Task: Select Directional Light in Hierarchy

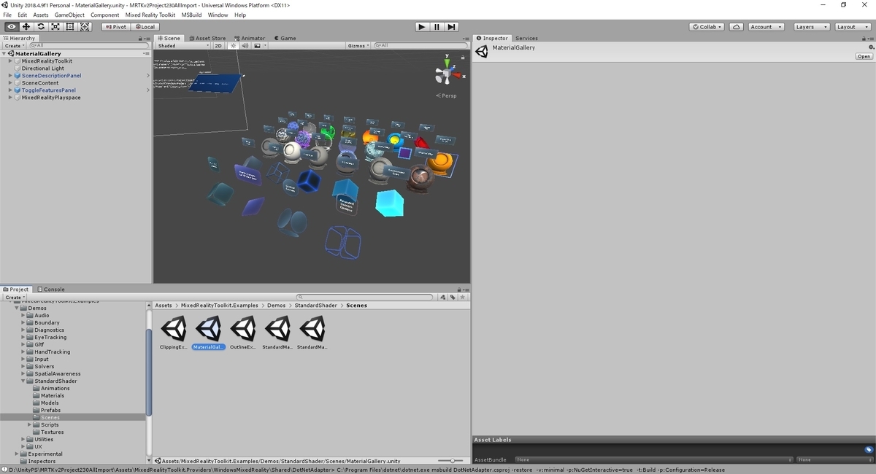Action: pos(43,69)
